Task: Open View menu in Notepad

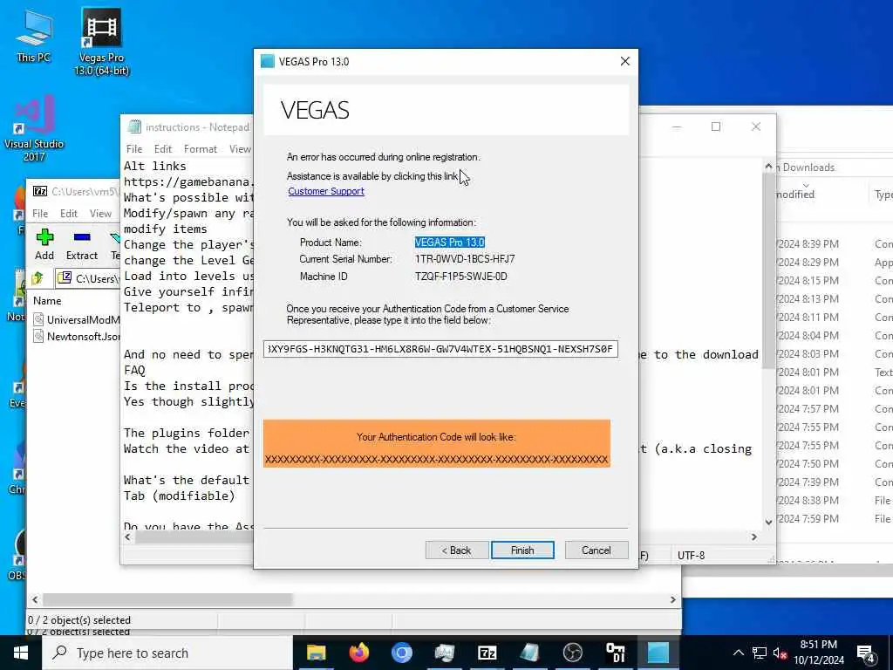Action: pos(240,149)
